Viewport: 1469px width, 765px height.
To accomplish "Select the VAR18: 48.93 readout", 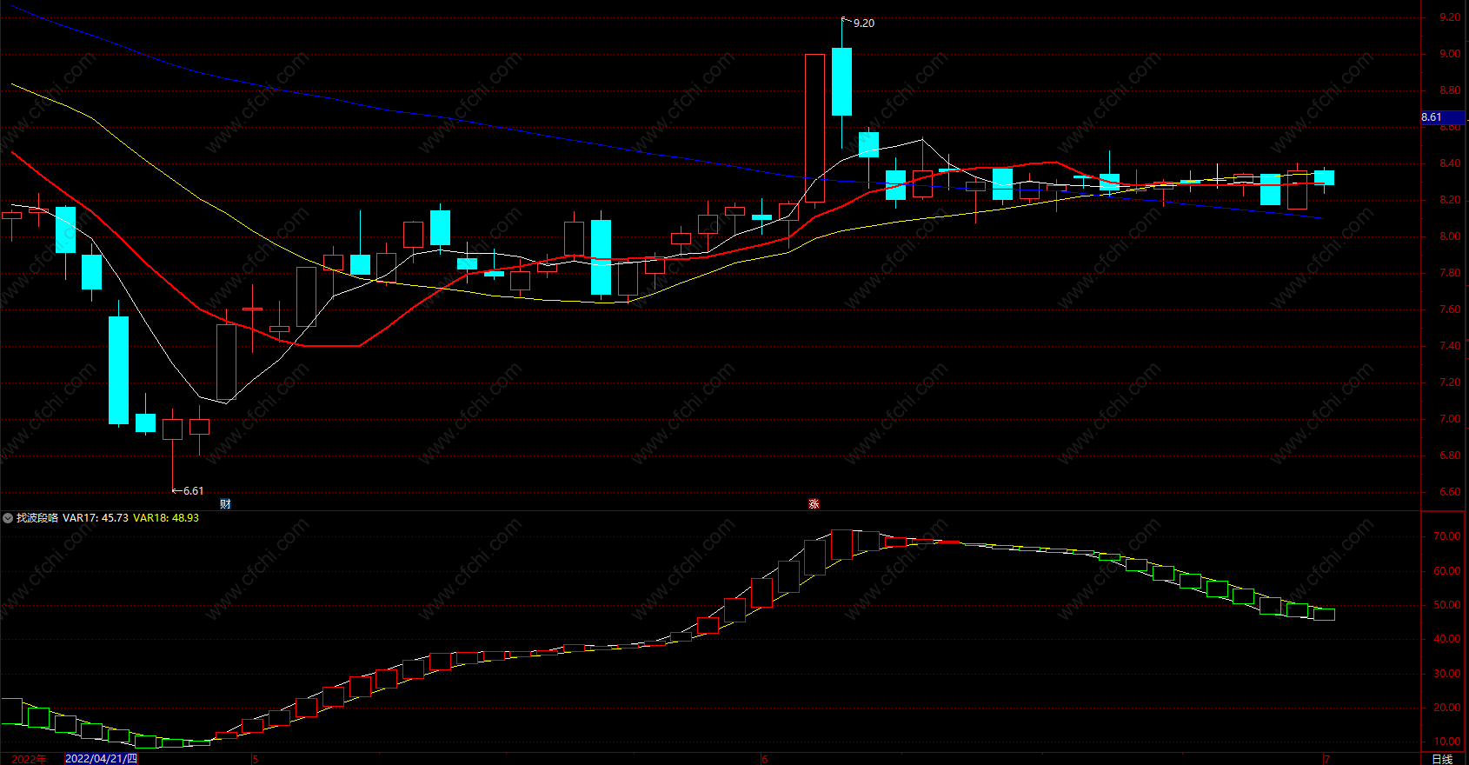I will (x=166, y=518).
